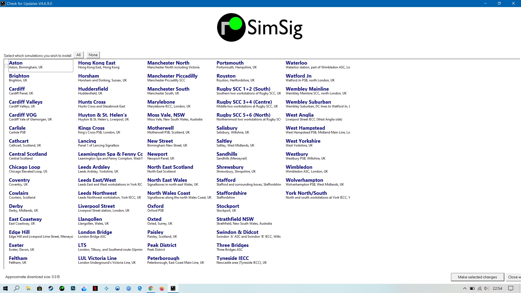Select the Cowlairs simulation
Viewport: 521px width, 293px height.
[22, 195]
